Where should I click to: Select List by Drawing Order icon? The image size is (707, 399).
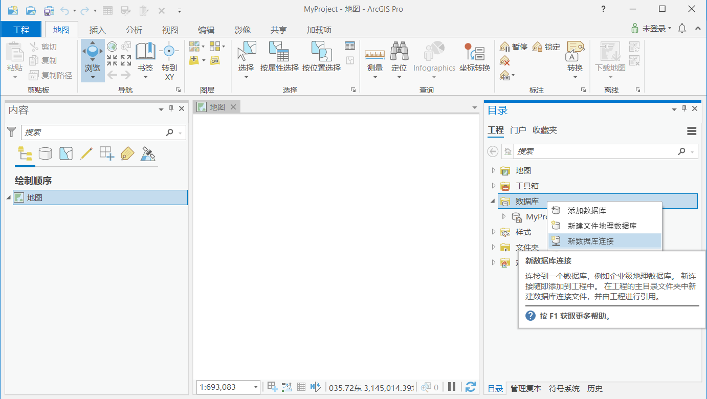coord(25,153)
